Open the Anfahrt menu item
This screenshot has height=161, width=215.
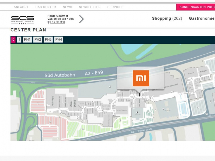21,7
